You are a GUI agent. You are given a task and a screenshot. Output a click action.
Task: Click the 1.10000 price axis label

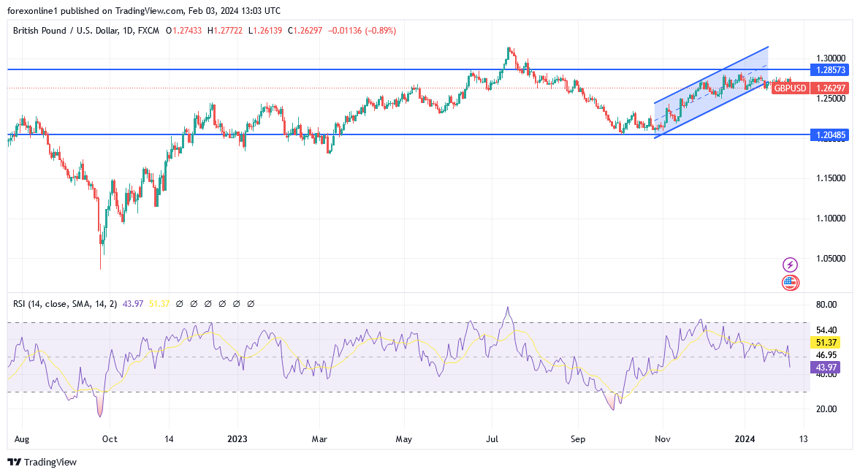tap(830, 218)
